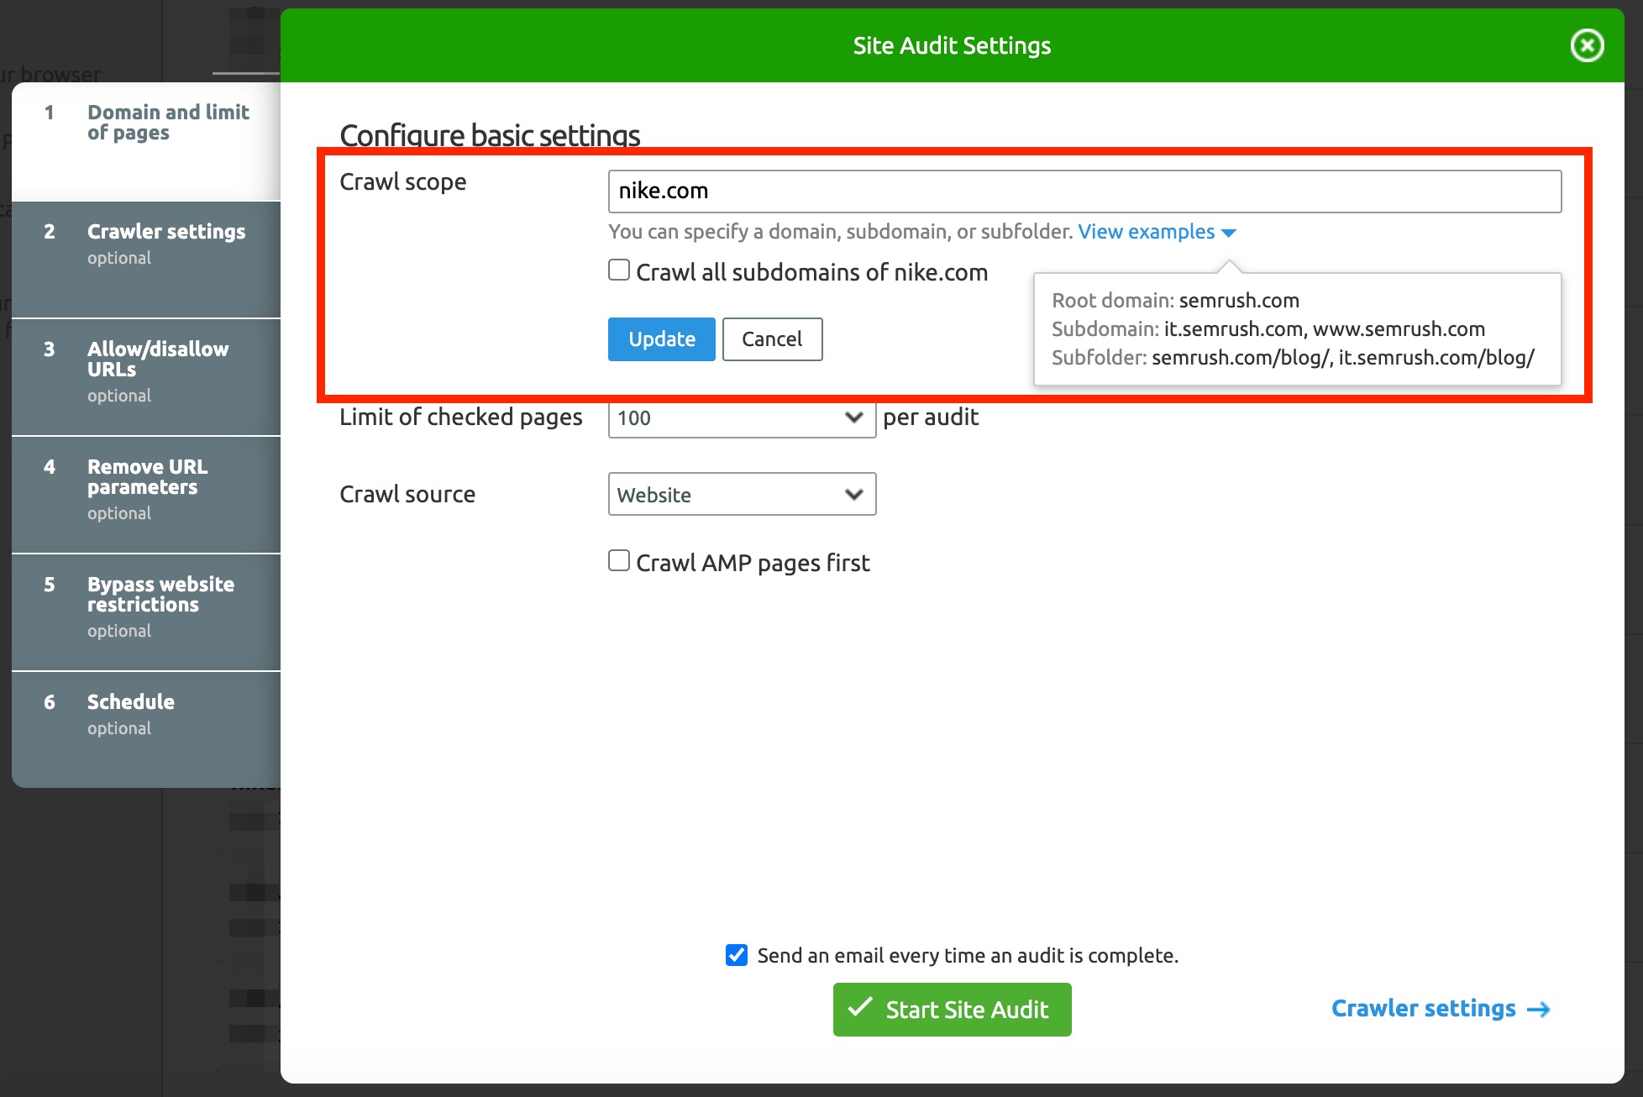Screen dimensions: 1643x1097
Task: Select step 1 Domain and limit of pages
Action: coord(146,141)
